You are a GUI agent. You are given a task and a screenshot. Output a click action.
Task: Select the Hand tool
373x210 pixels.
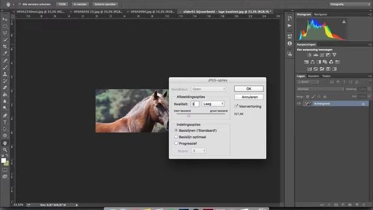coord(5,143)
